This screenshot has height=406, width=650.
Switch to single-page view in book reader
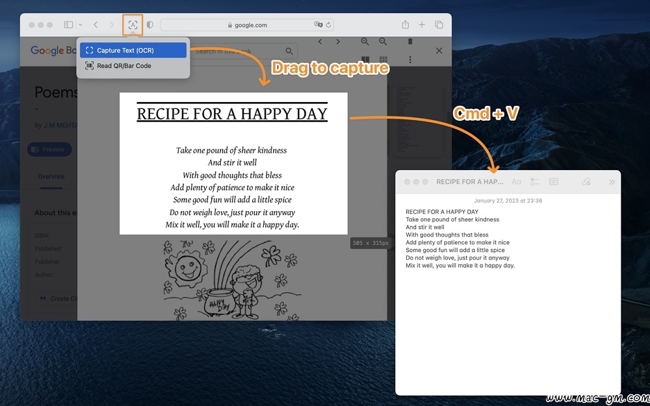pos(410,42)
